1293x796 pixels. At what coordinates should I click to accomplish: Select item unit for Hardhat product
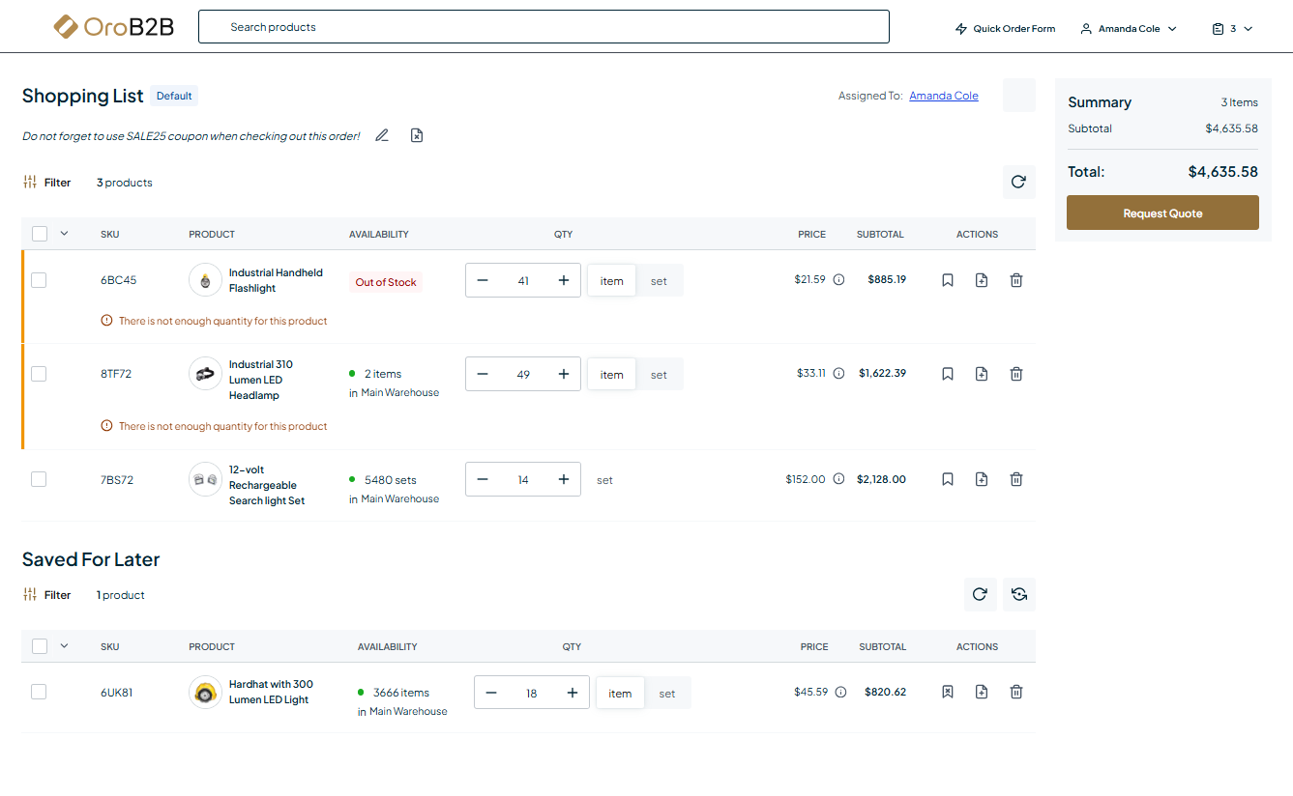click(620, 694)
